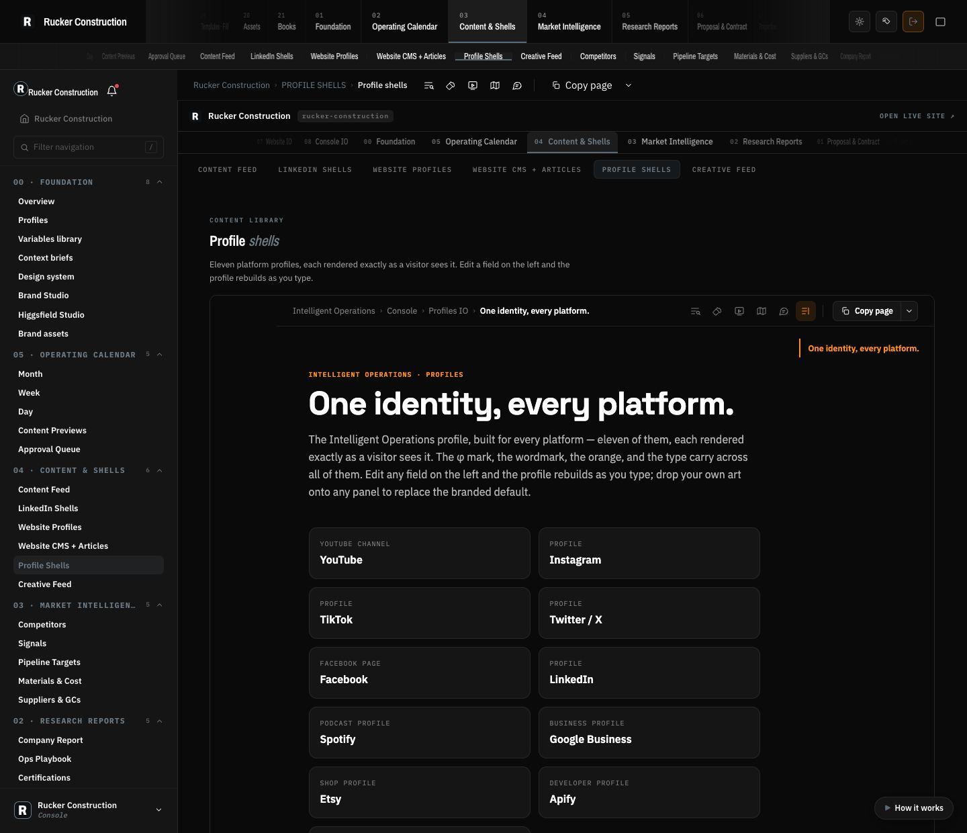
Task: Click the orange sign-out icon
Action: coord(913,21)
